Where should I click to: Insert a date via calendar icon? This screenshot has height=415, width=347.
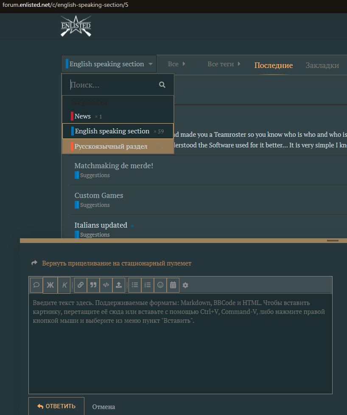pos(173,285)
